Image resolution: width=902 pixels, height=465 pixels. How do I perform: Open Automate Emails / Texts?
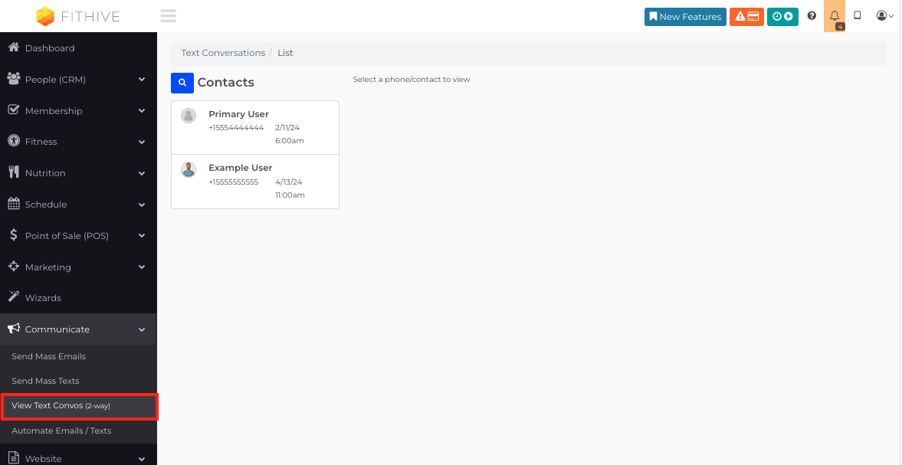[61, 431]
